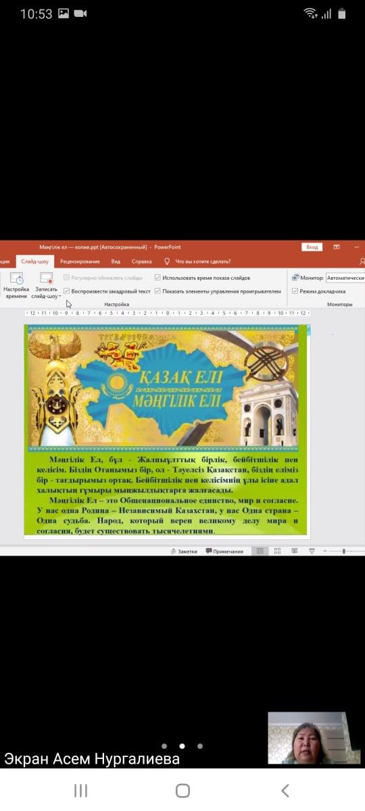Tap the middle page indicator dot
Viewport: 365px width, 811px height.
tap(182, 747)
